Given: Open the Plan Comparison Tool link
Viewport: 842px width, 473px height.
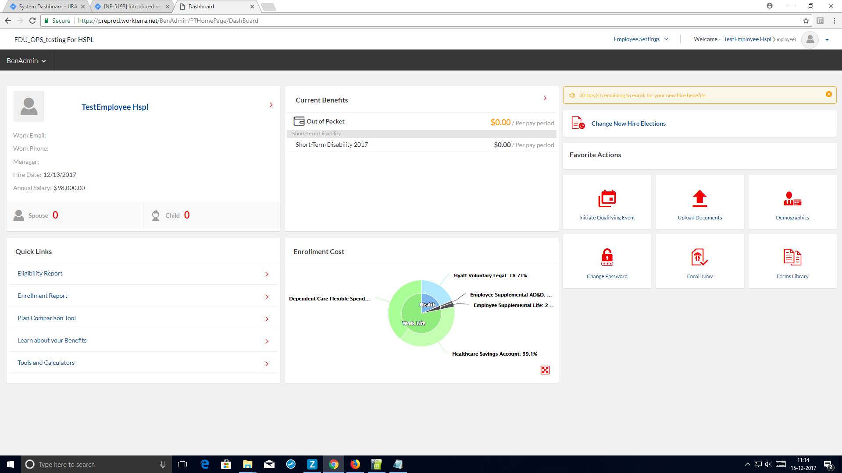Looking at the screenshot, I should (x=46, y=318).
